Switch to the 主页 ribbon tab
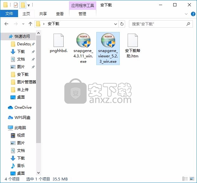This screenshot has width=197, height=183. coord(26,14)
